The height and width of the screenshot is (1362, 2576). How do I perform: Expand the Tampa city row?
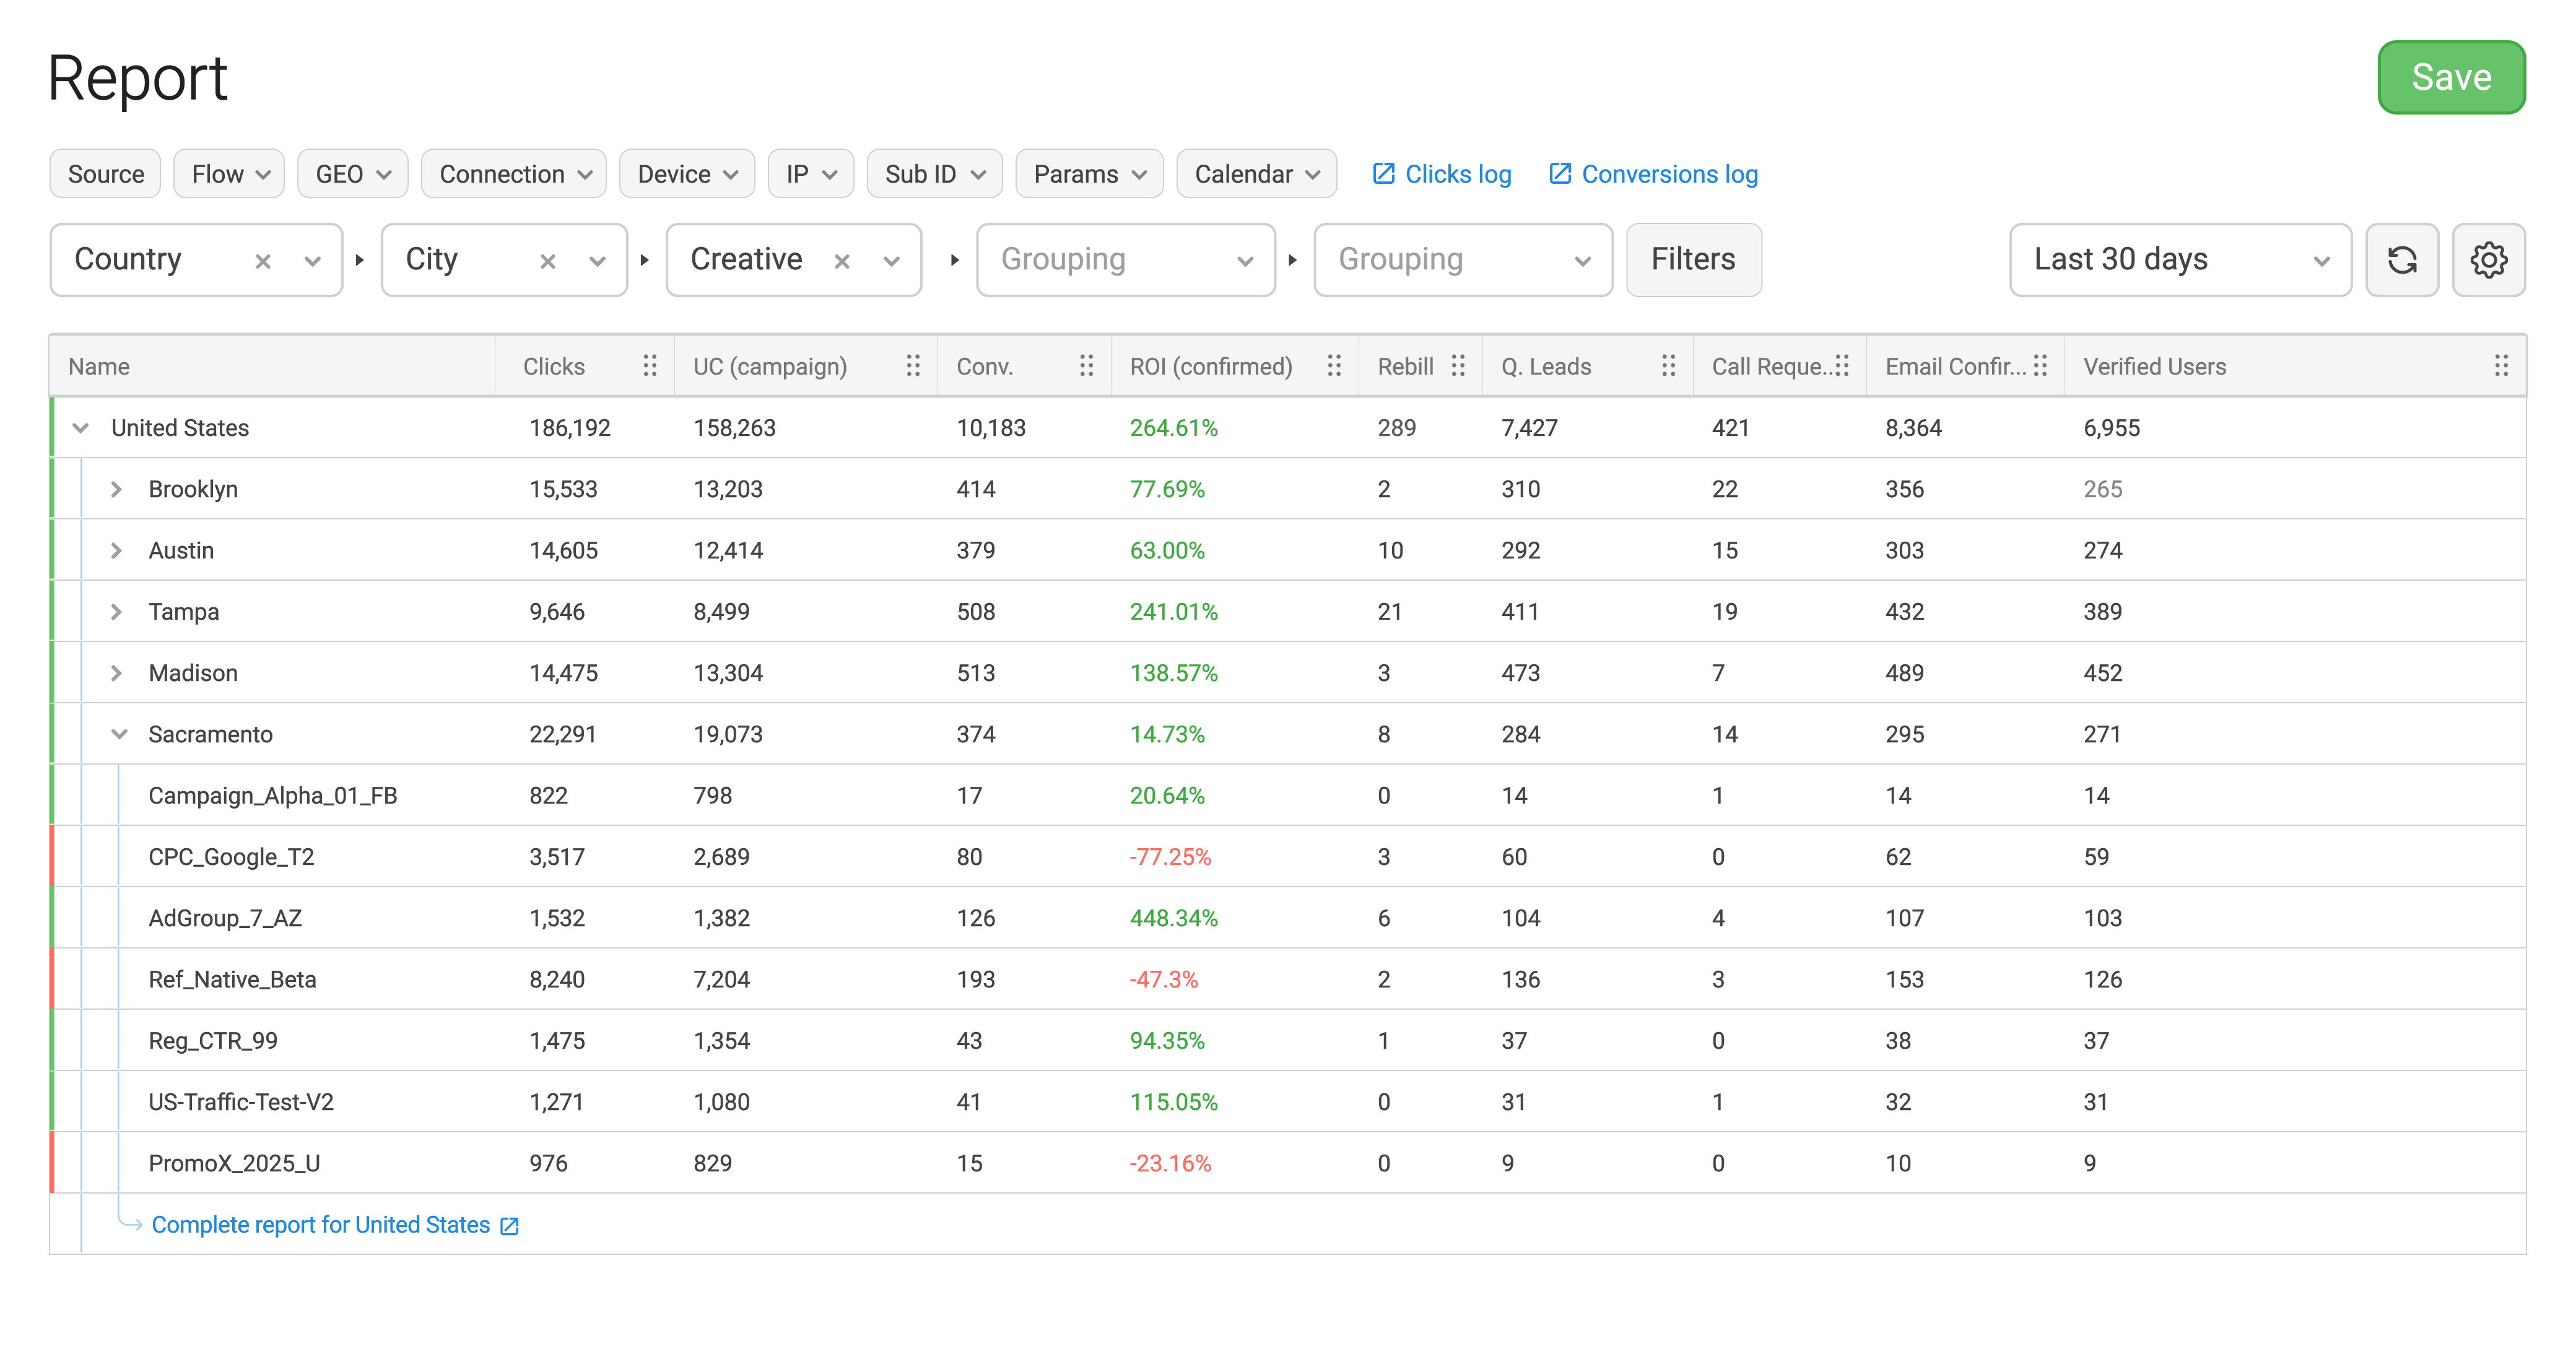tap(117, 612)
